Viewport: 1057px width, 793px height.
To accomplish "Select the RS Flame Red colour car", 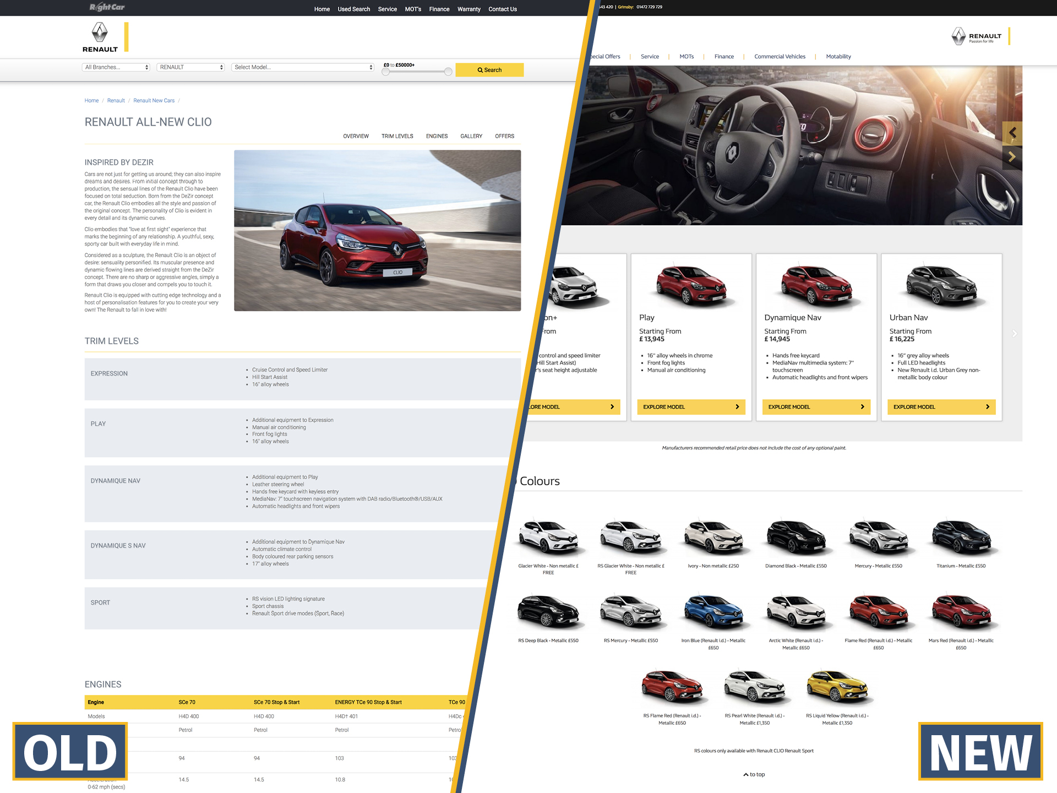I will [672, 686].
